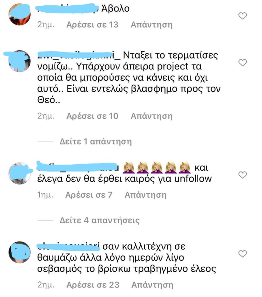Tap heart on the "βλασφημο προς τον Θεό" comment
This screenshot has height=297, width=262.
pyautogui.click(x=243, y=63)
